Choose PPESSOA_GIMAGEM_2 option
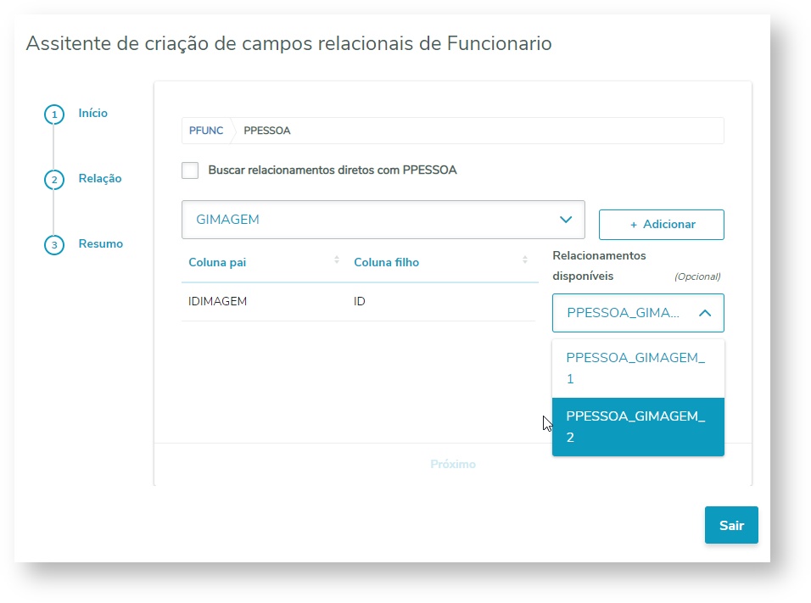This screenshot has width=811, height=603. (638, 427)
